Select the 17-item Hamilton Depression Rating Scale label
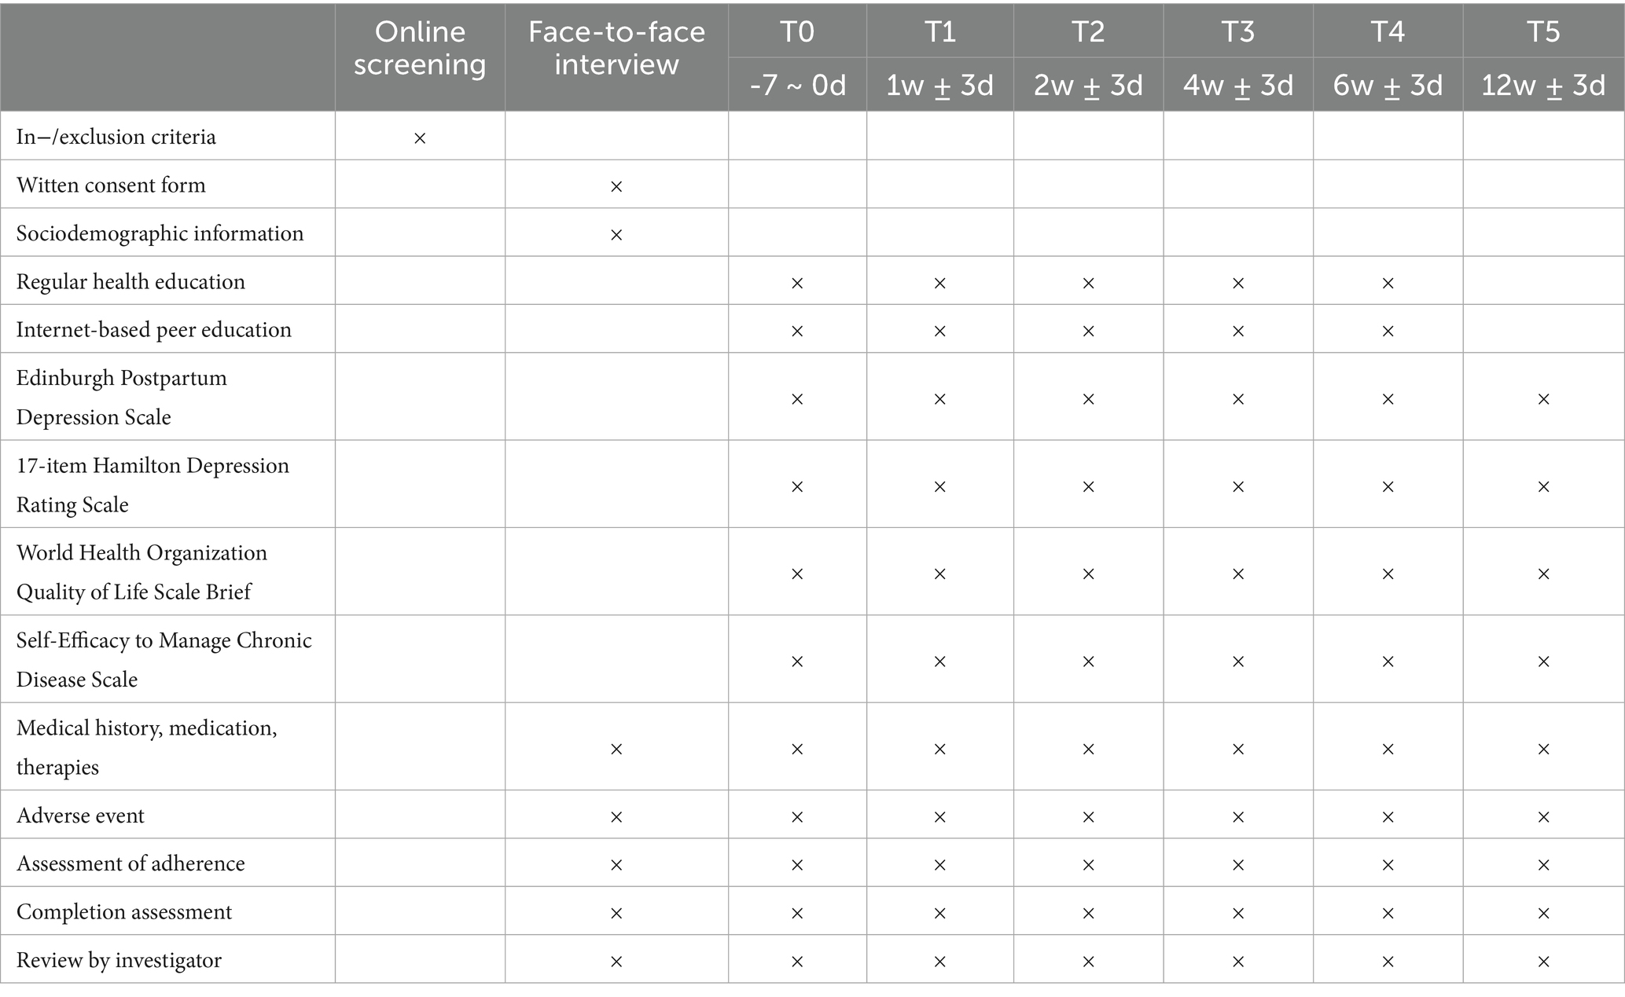Image resolution: width=1625 pixels, height=997 pixels. [x=153, y=484]
